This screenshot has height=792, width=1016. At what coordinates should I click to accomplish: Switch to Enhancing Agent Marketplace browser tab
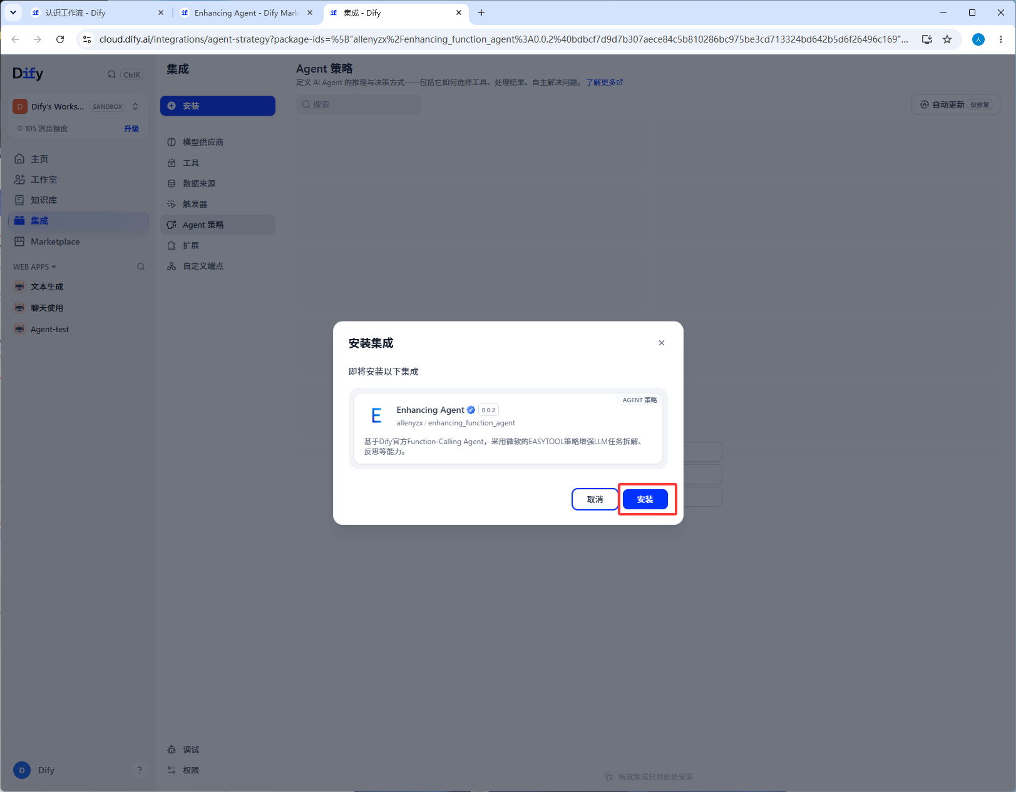coord(247,13)
